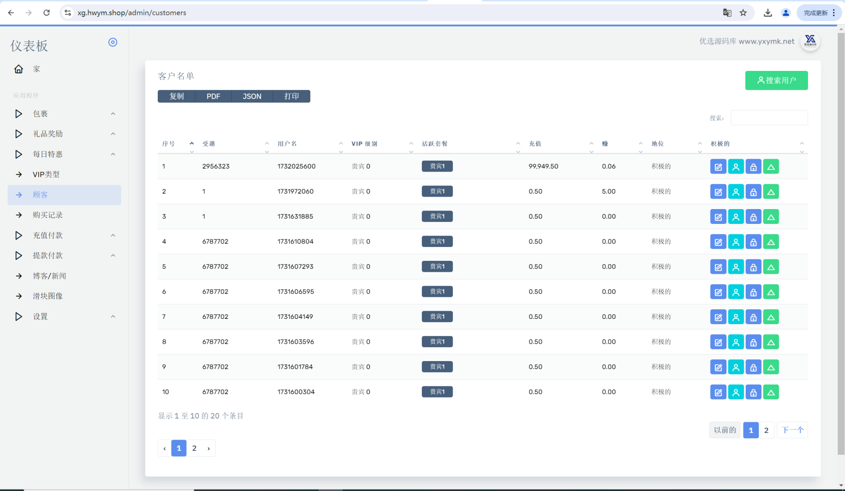This screenshot has width=845, height=491.
Task: Open 购买记录 in sidebar
Action: click(x=48, y=215)
